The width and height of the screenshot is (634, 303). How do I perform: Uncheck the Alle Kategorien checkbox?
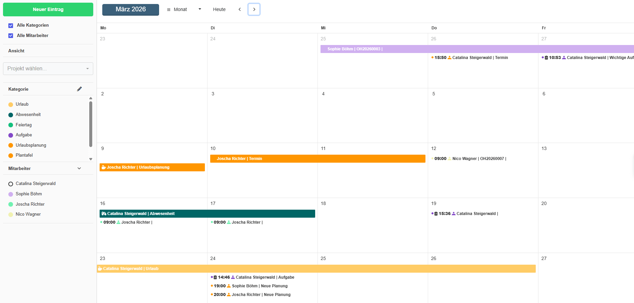11,25
